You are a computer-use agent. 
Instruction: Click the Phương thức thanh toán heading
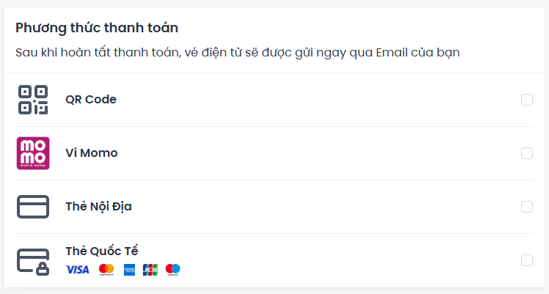point(97,28)
